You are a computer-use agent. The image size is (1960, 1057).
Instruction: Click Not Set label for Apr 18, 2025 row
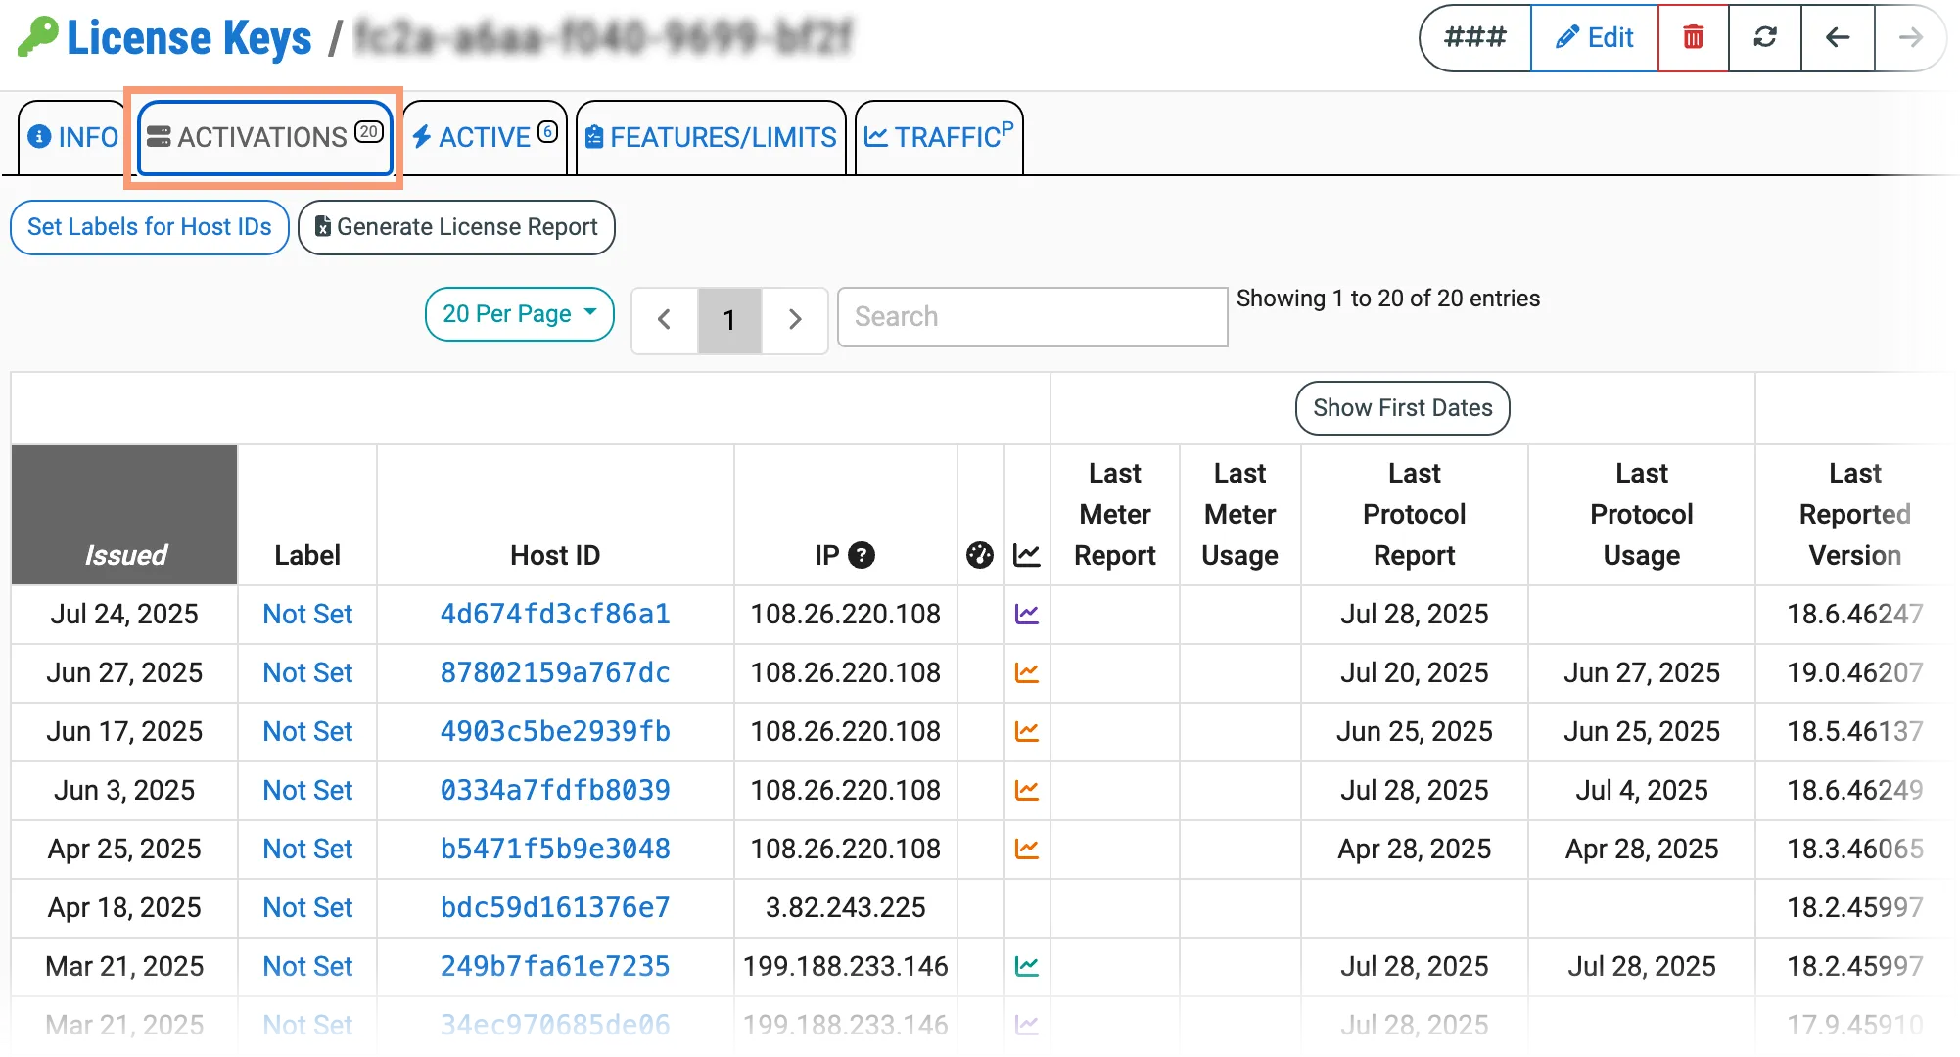[307, 908]
